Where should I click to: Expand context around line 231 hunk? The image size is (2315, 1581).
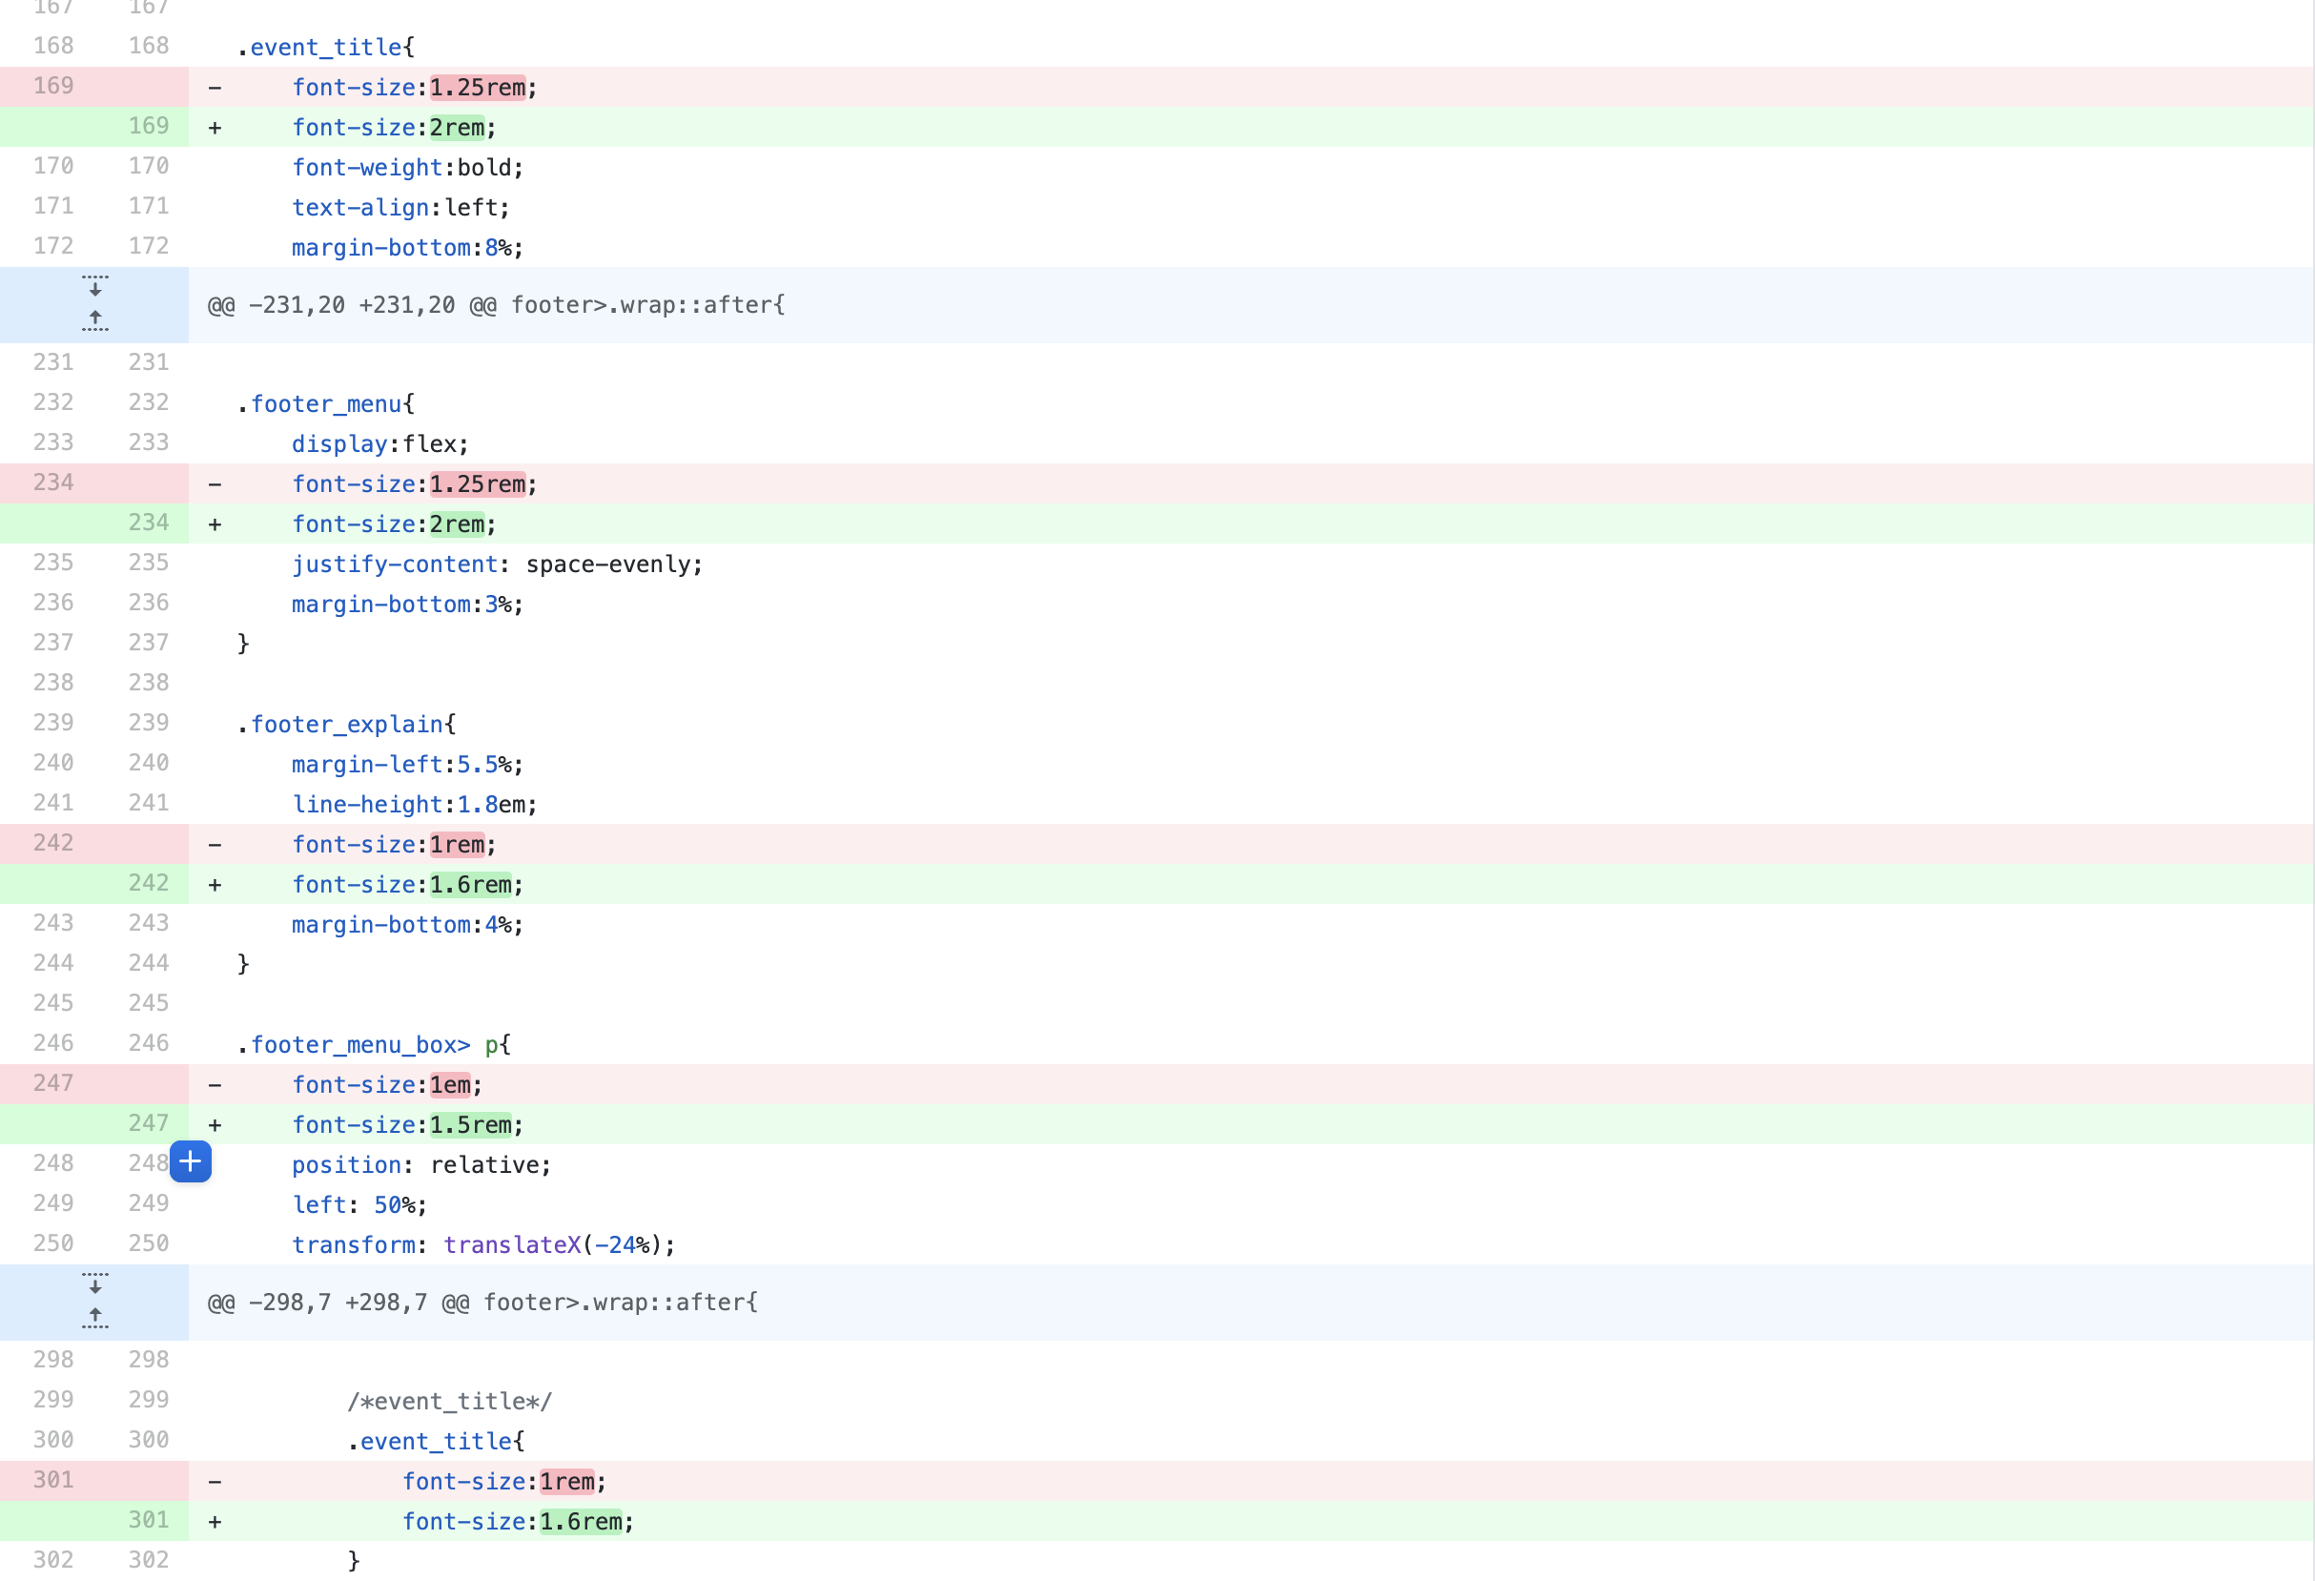point(94,305)
